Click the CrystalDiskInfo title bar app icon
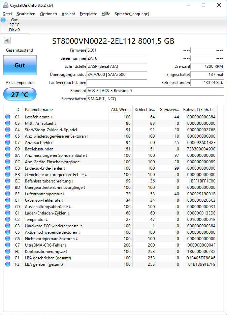 pos(6,5)
